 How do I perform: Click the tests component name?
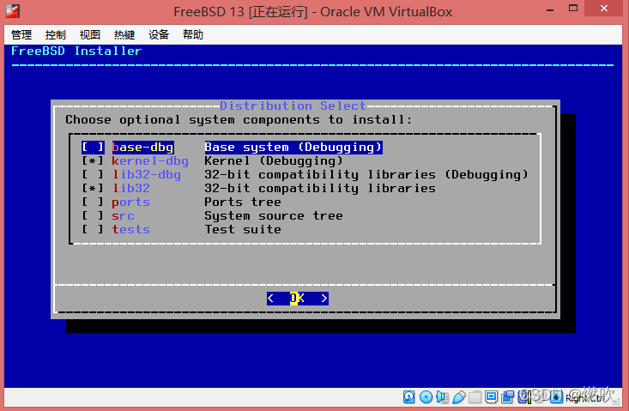tap(130, 229)
